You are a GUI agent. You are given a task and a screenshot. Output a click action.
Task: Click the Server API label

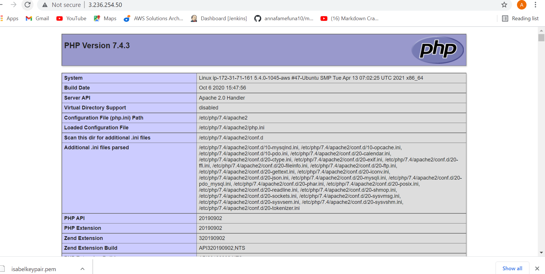tap(77, 98)
